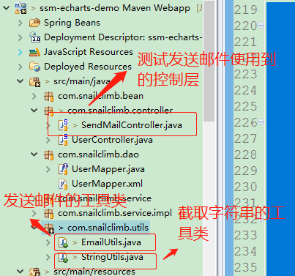Expand Deployed Resources node
The image size is (295, 276).
[x=20, y=67]
